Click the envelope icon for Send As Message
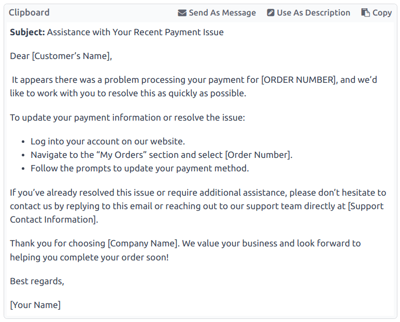The height and width of the screenshot is (322, 400). pos(182,13)
